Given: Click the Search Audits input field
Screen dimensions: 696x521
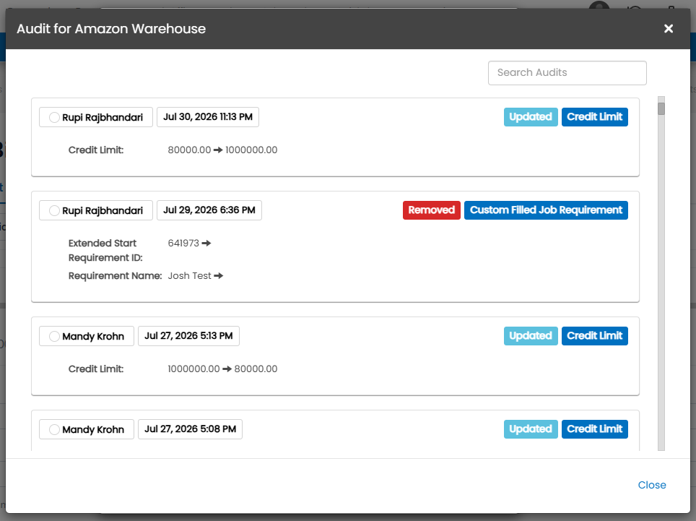Looking at the screenshot, I should (567, 73).
